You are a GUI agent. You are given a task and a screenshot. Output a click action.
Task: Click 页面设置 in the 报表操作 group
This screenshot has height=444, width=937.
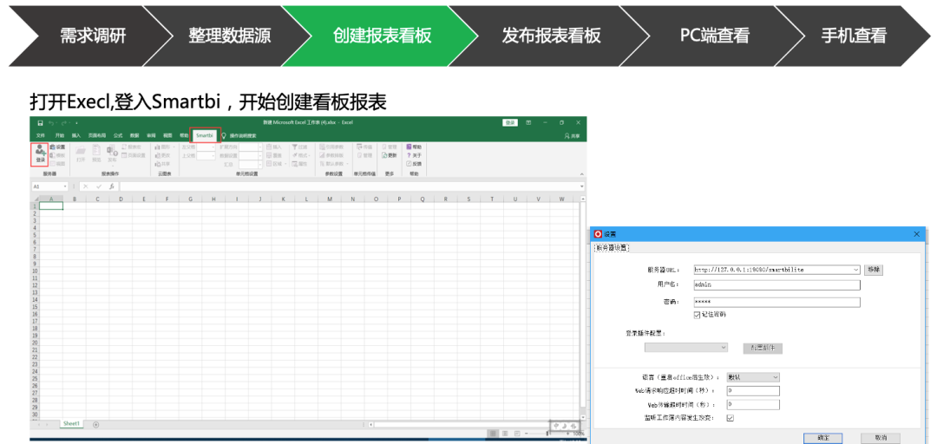point(134,155)
